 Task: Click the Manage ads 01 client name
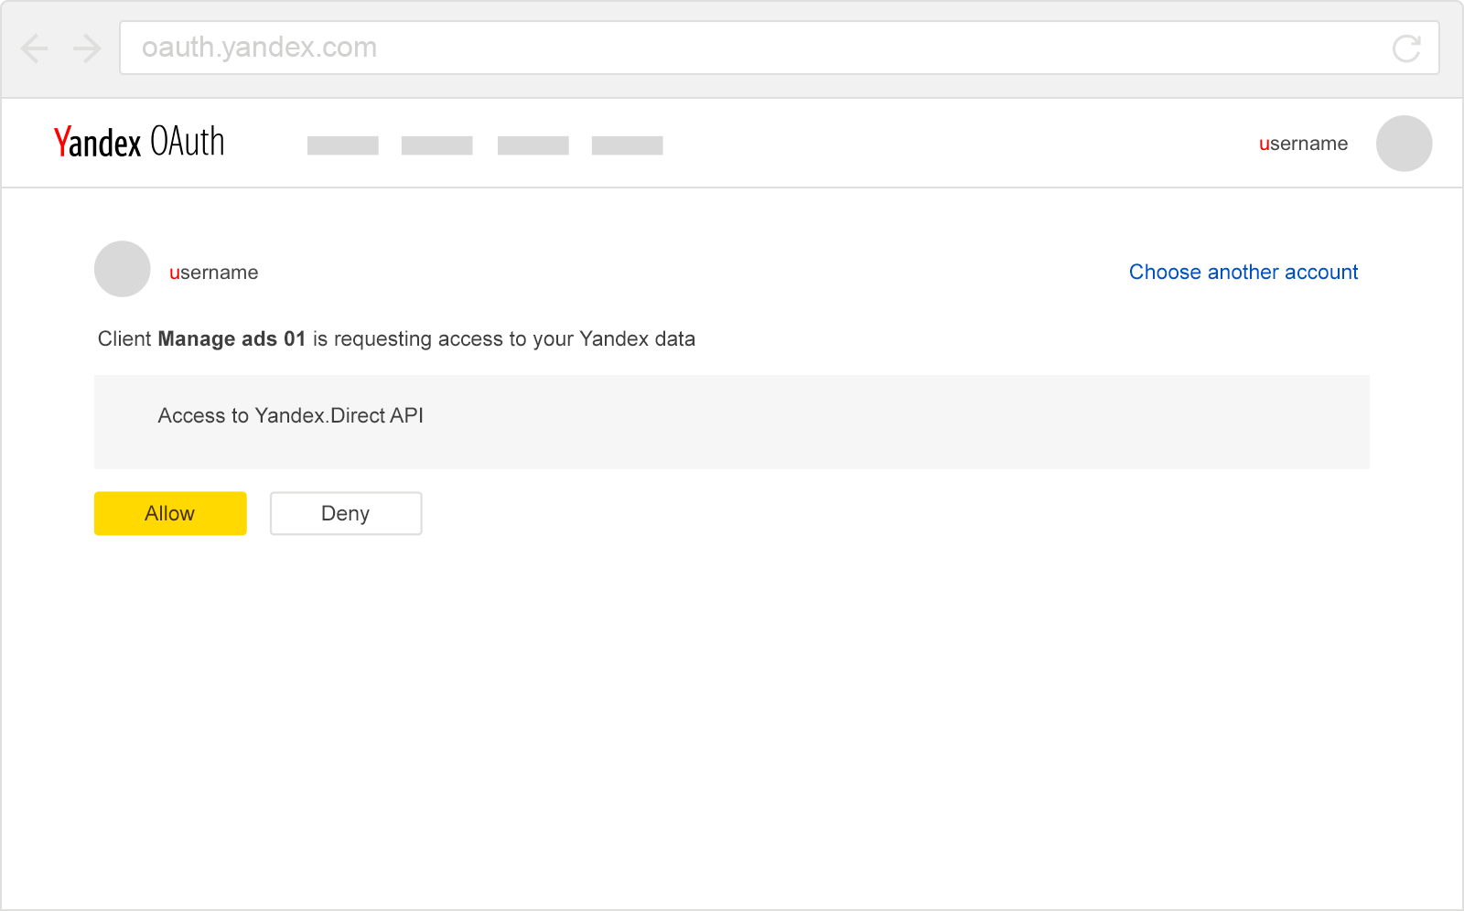[230, 338]
